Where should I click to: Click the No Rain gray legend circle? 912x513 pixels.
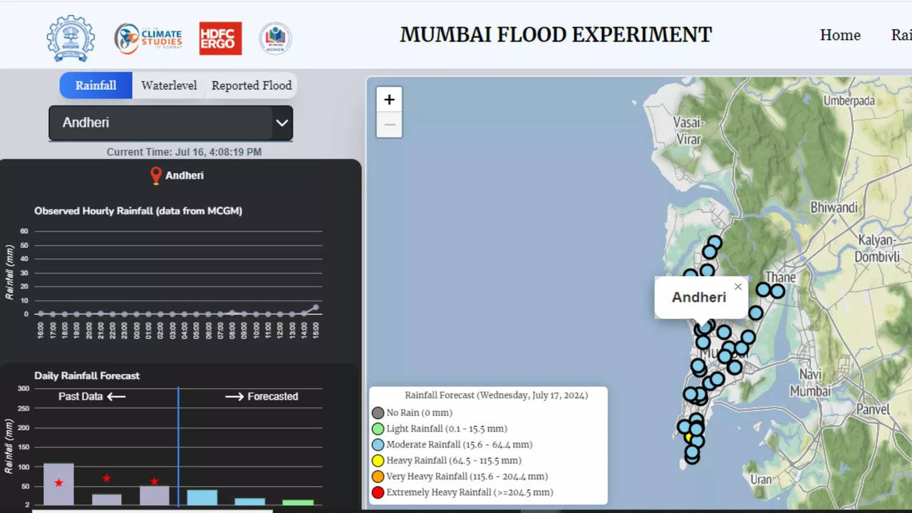pyautogui.click(x=378, y=413)
